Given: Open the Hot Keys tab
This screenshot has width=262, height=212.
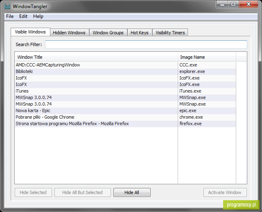Looking at the screenshot, I should pos(140,33).
